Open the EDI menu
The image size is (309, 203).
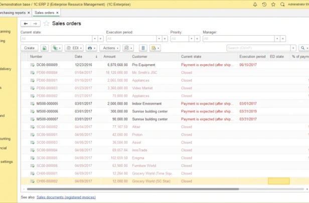coord(74,48)
